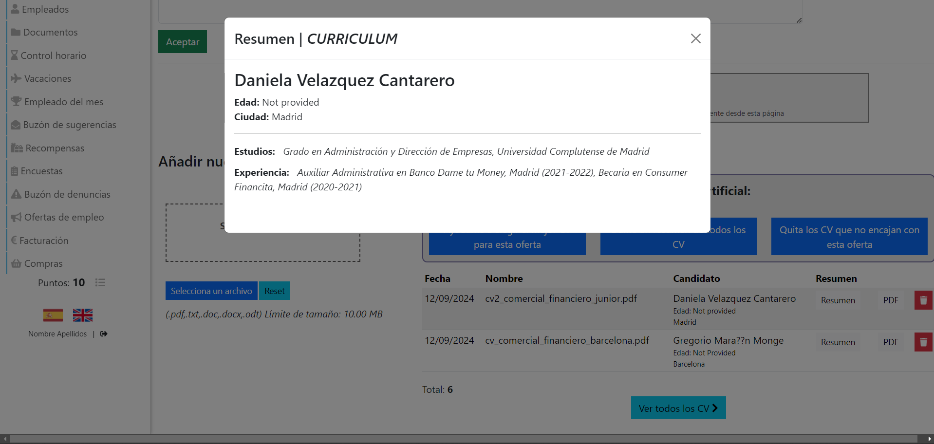The height and width of the screenshot is (444, 934).
Task: Close the Resumen CURRICULUM modal
Action: pyautogui.click(x=695, y=38)
